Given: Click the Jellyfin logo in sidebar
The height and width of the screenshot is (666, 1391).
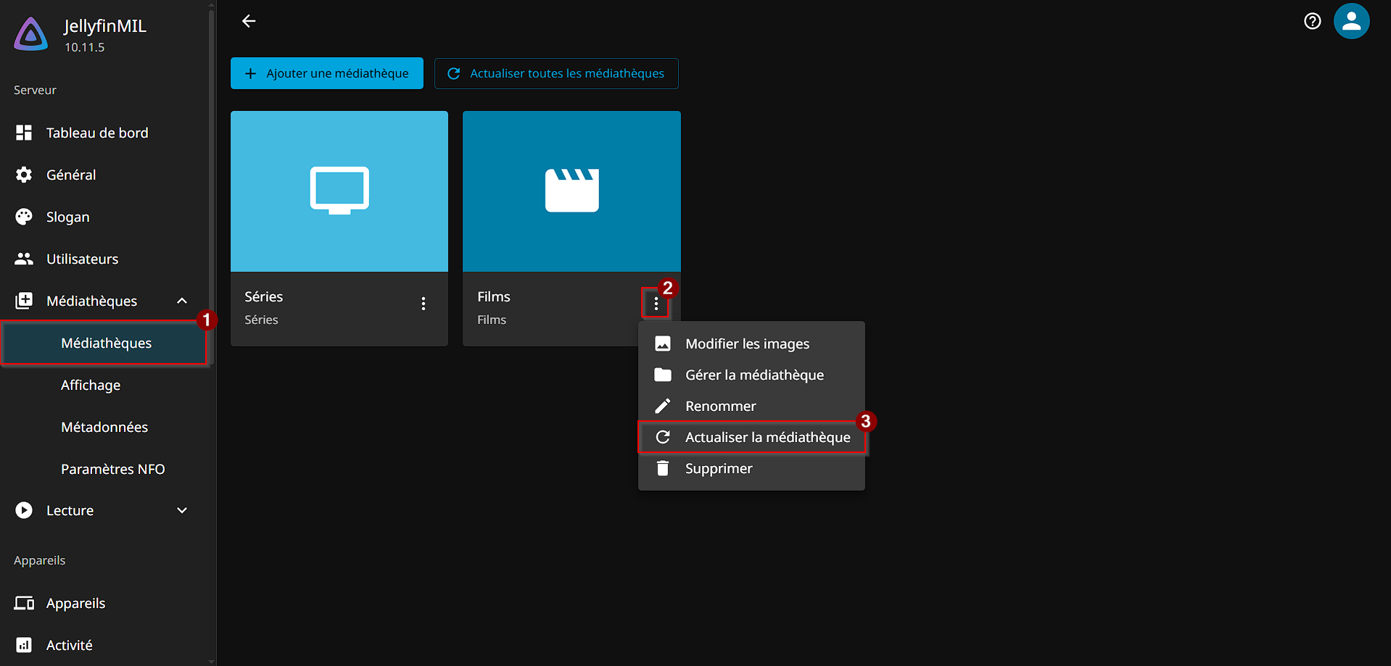Looking at the screenshot, I should tap(31, 34).
